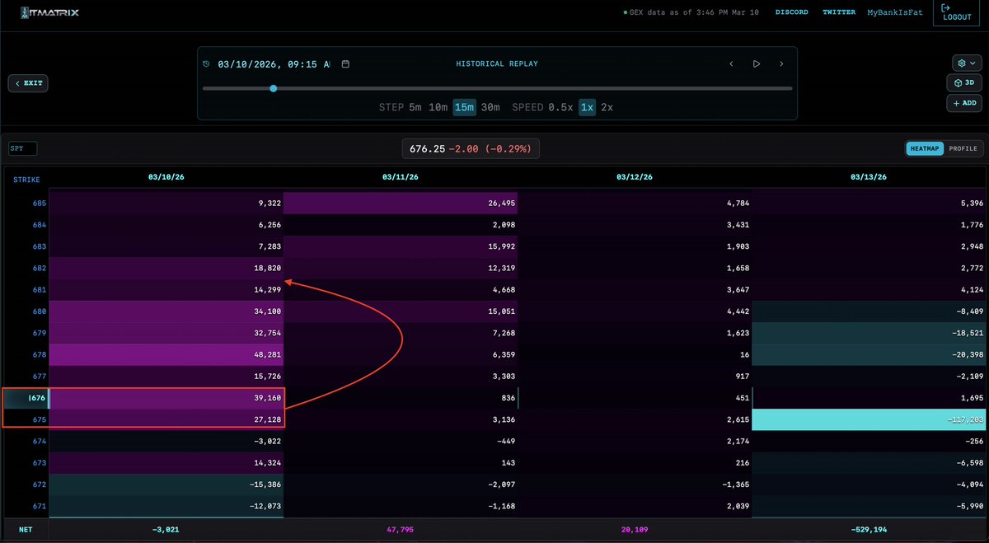Click the -15,386 cell at strike 672
Viewport: 989px width, 543px height.
(x=166, y=484)
